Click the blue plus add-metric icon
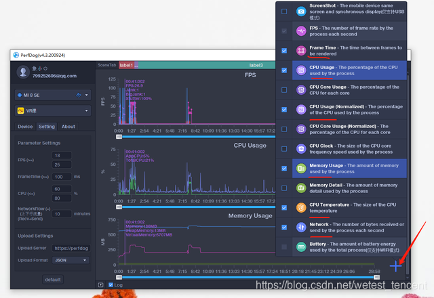 [x=395, y=266]
